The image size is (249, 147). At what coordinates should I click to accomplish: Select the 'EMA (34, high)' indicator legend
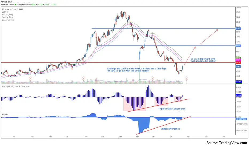[x=8, y=17]
